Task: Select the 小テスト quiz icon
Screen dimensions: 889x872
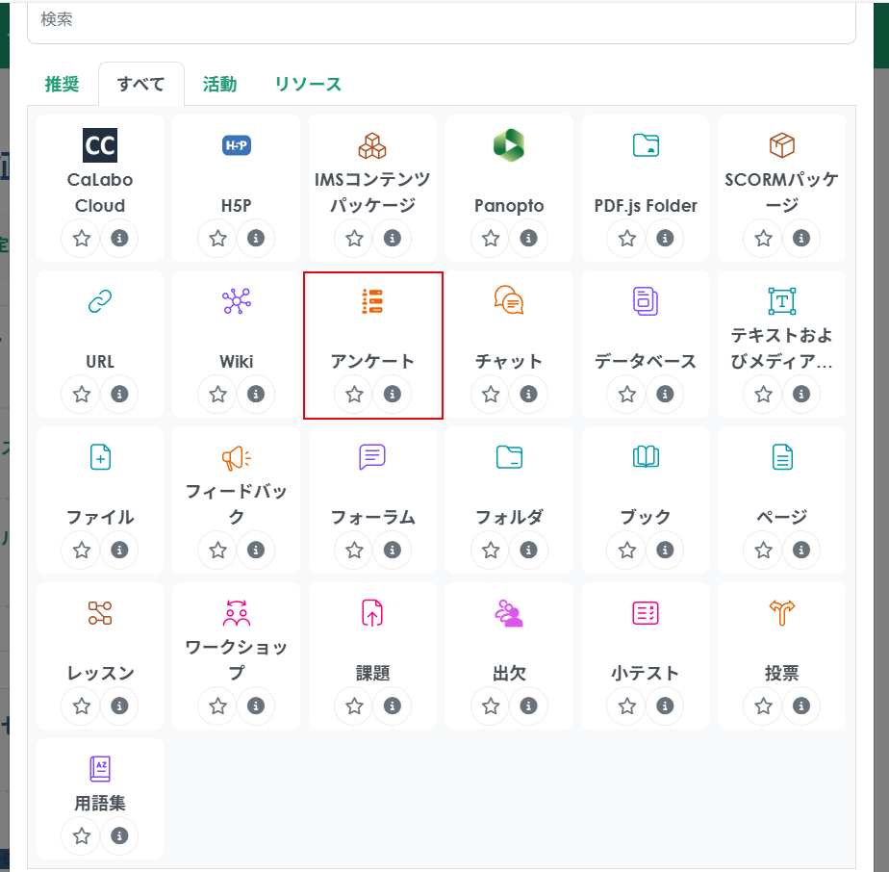Action: tap(645, 613)
